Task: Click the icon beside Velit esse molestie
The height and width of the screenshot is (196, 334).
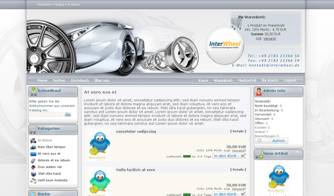Action: click(33, 181)
